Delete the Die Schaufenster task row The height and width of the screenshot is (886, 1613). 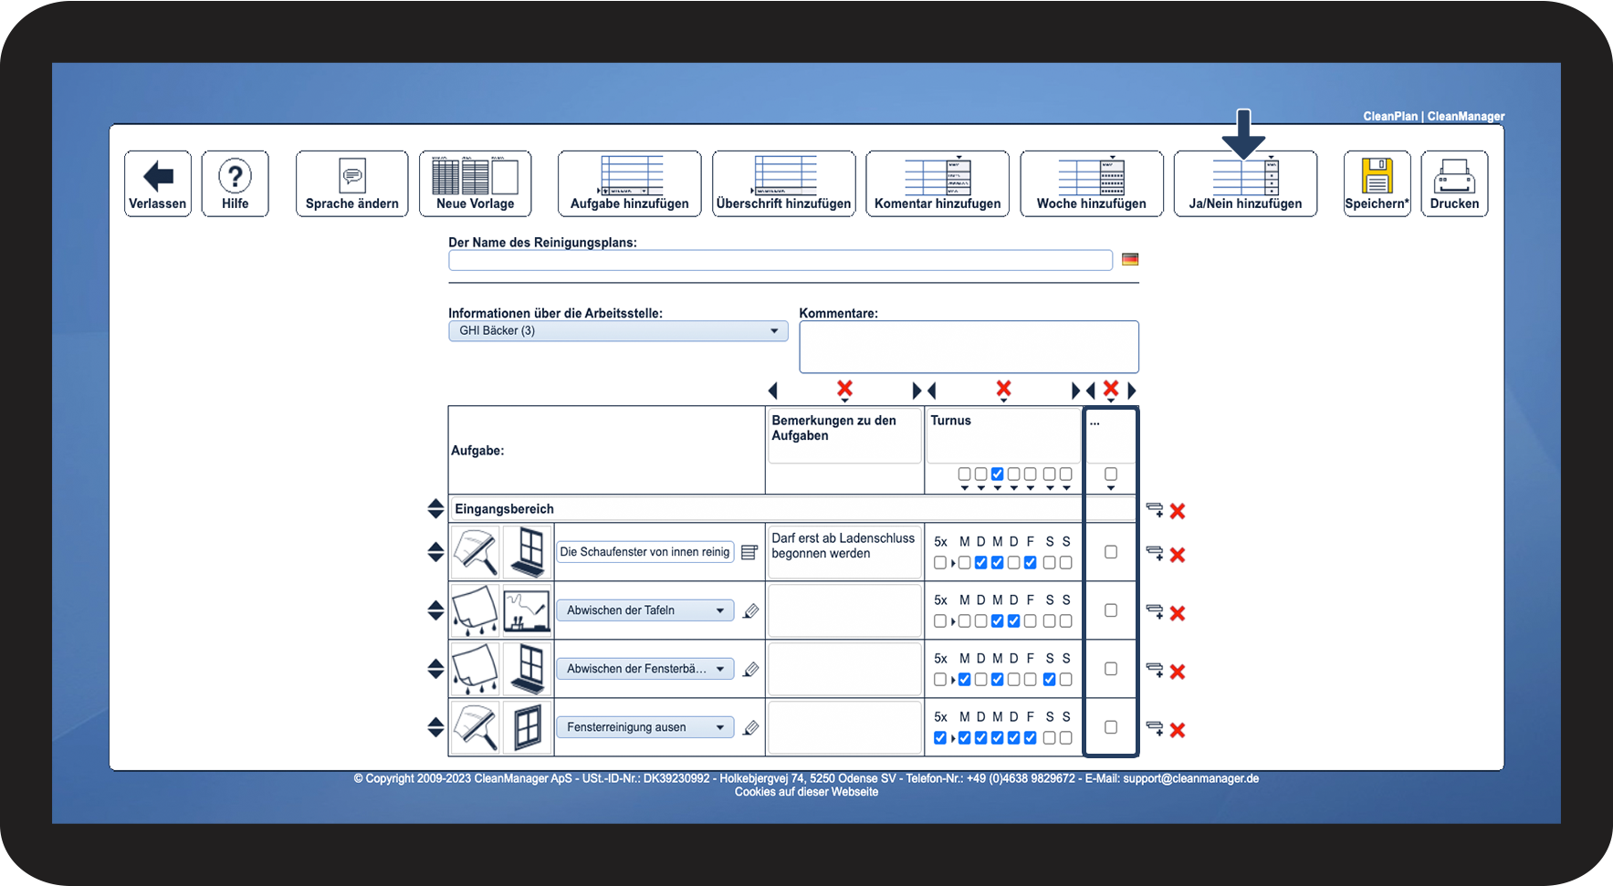tap(1178, 555)
